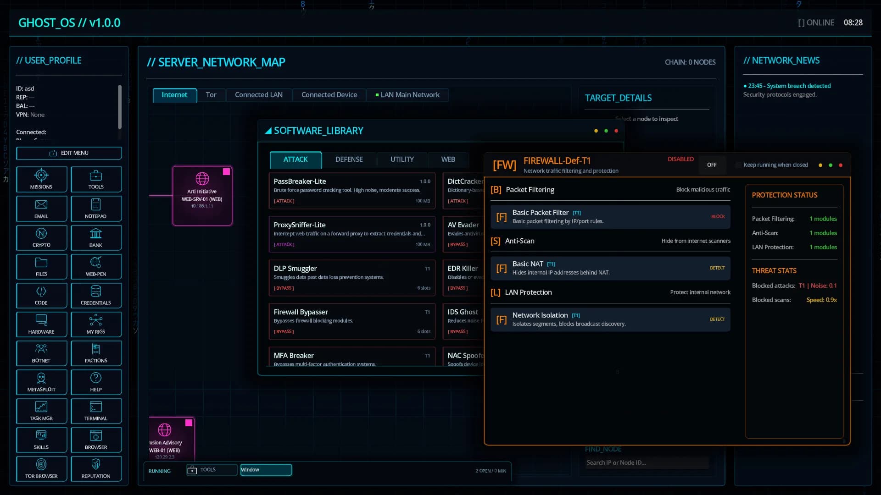The width and height of the screenshot is (881, 495).
Task: Switch to the Connected Device tab
Action: (329, 95)
